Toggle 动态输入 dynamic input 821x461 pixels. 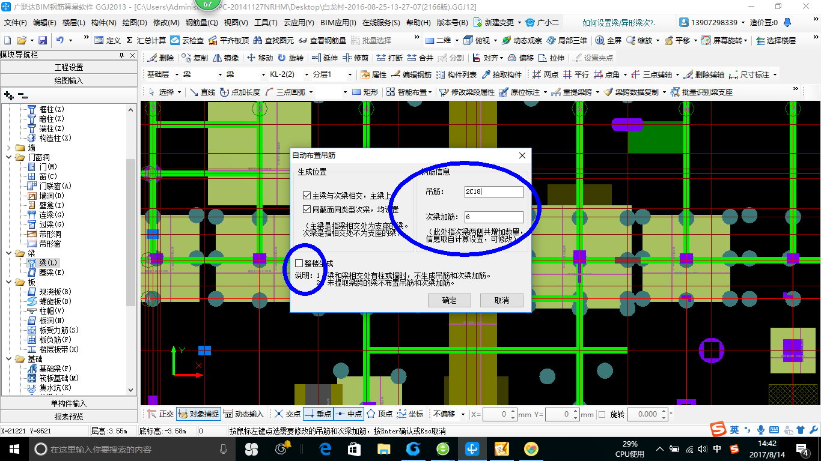point(244,414)
